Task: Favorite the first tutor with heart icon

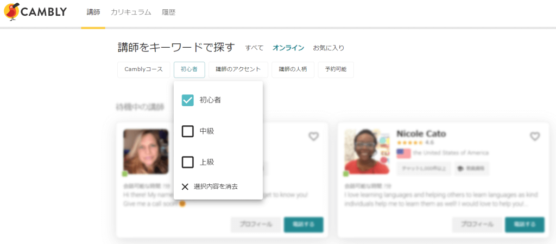Action: (313, 137)
